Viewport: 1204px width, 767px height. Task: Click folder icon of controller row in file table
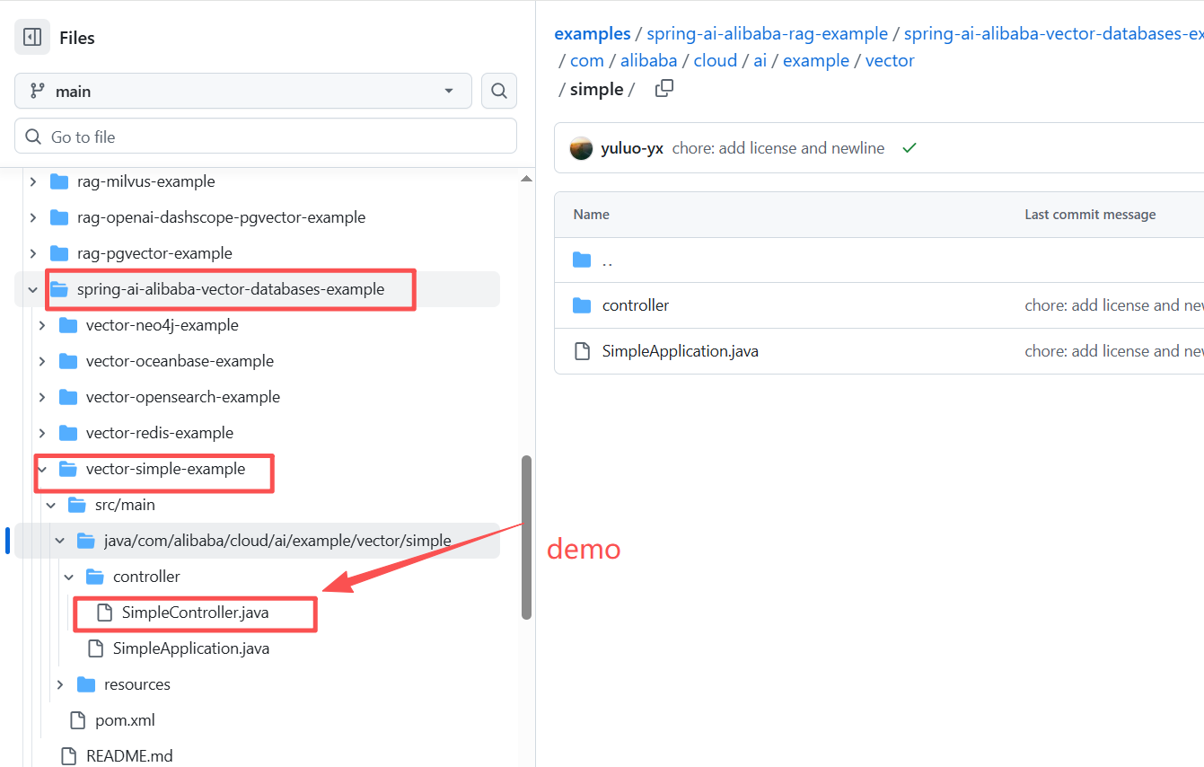[x=582, y=305]
